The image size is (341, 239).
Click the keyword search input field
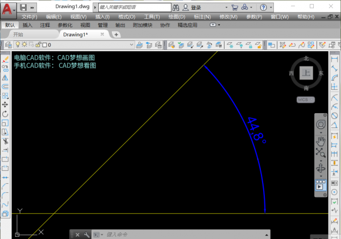[x=135, y=7]
